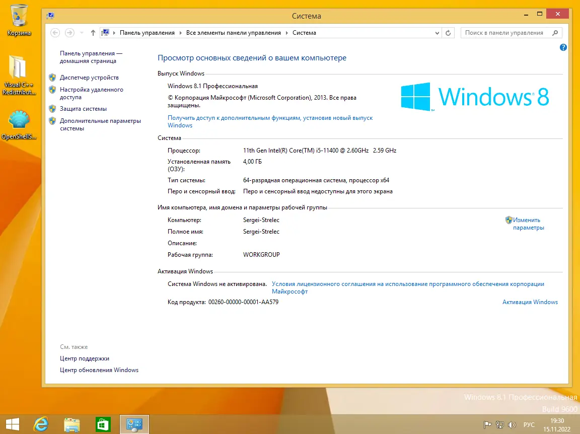Open Настройка удаленного доступа link
Image resolution: width=580 pixels, height=434 pixels.
pyautogui.click(x=91, y=93)
